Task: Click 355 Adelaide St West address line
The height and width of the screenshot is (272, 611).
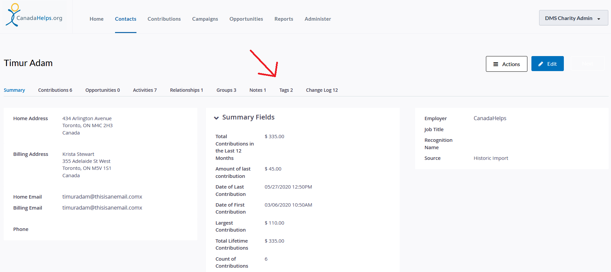Action: tap(86, 161)
